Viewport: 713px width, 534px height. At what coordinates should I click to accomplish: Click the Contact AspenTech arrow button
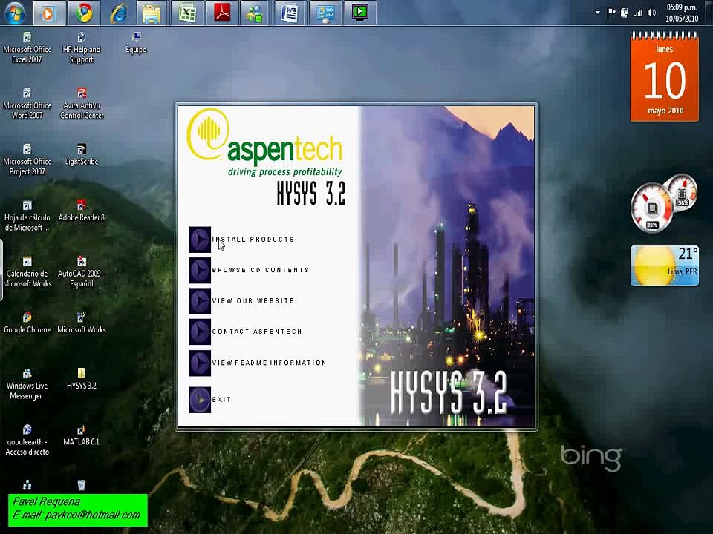[200, 332]
